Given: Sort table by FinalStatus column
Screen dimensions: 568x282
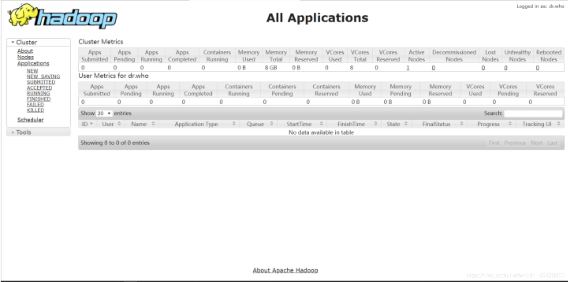Looking at the screenshot, I should (x=439, y=124).
